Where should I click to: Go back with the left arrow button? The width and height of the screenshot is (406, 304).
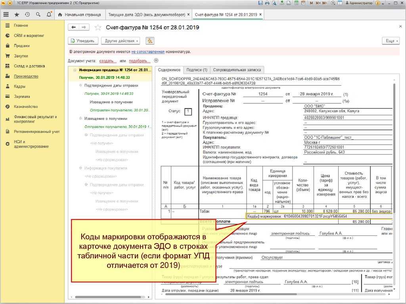click(73, 27)
